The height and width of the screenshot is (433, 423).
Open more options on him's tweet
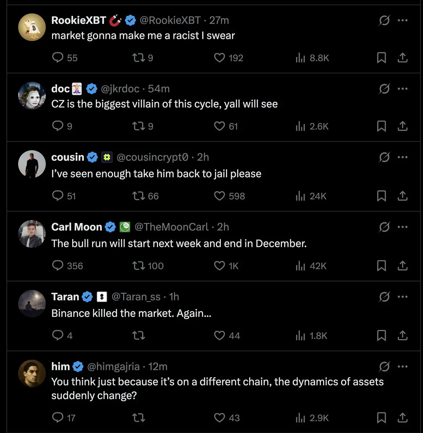(402, 367)
